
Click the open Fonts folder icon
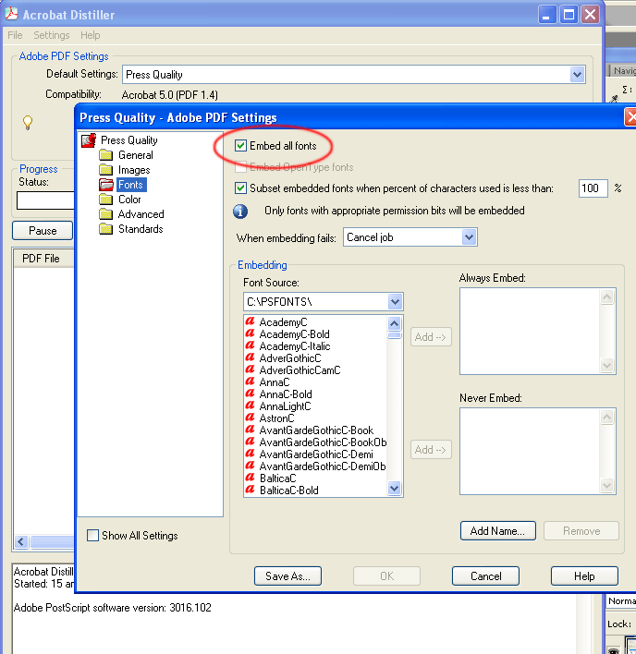point(106,185)
